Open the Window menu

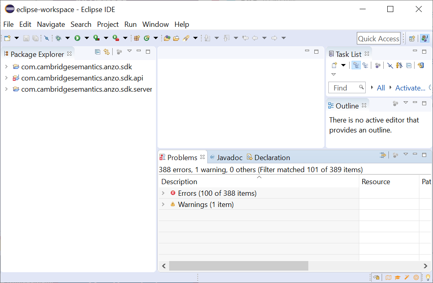pos(156,24)
